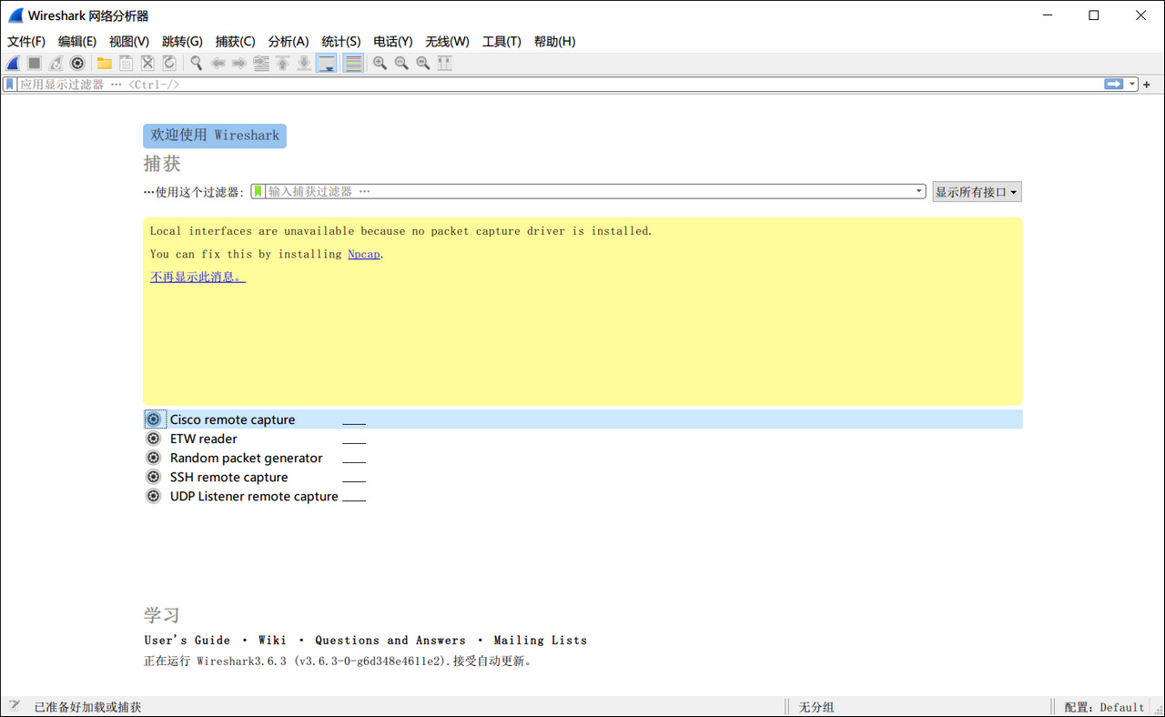Toggle packet list colorization
The image size is (1165, 717).
click(353, 63)
